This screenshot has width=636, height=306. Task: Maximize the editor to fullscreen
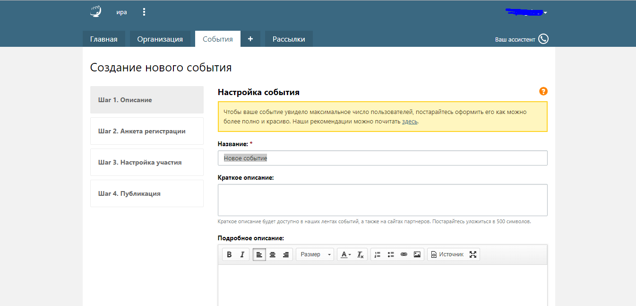(473, 254)
